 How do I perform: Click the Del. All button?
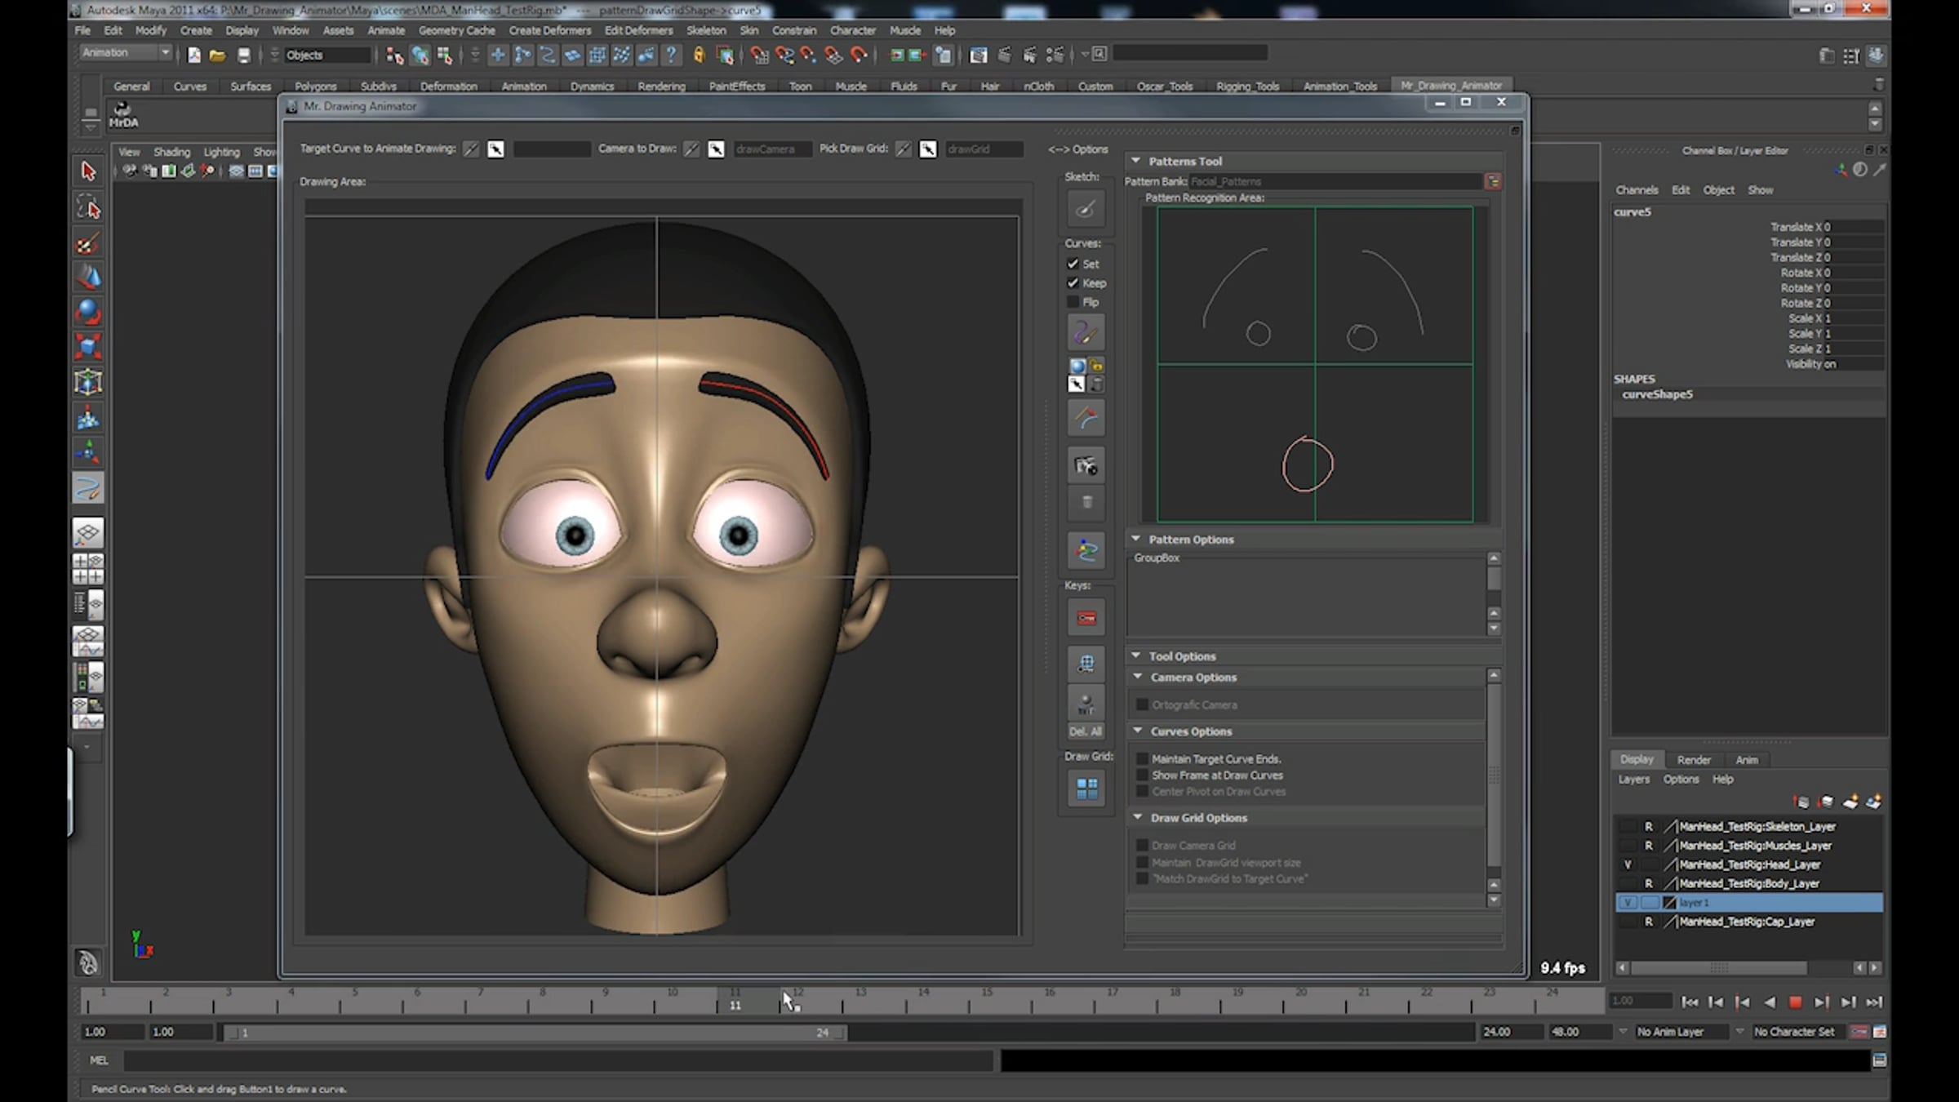click(1086, 731)
